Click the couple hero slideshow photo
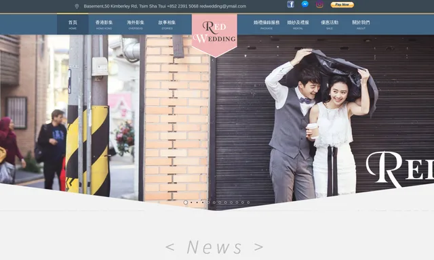The width and height of the screenshot is (434, 260). pyautogui.click(x=217, y=122)
